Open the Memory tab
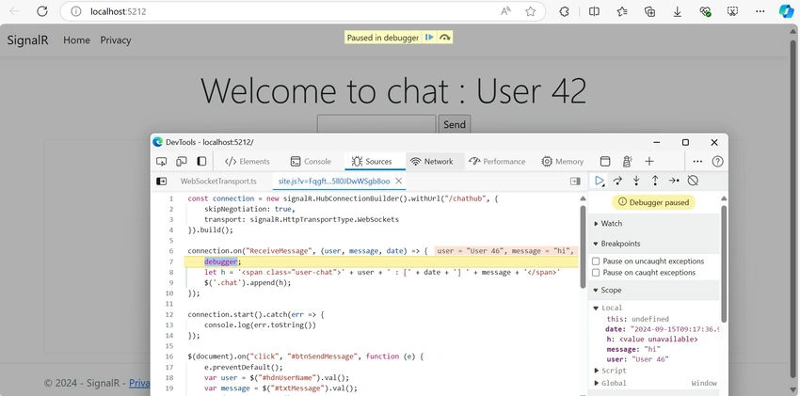 563,162
